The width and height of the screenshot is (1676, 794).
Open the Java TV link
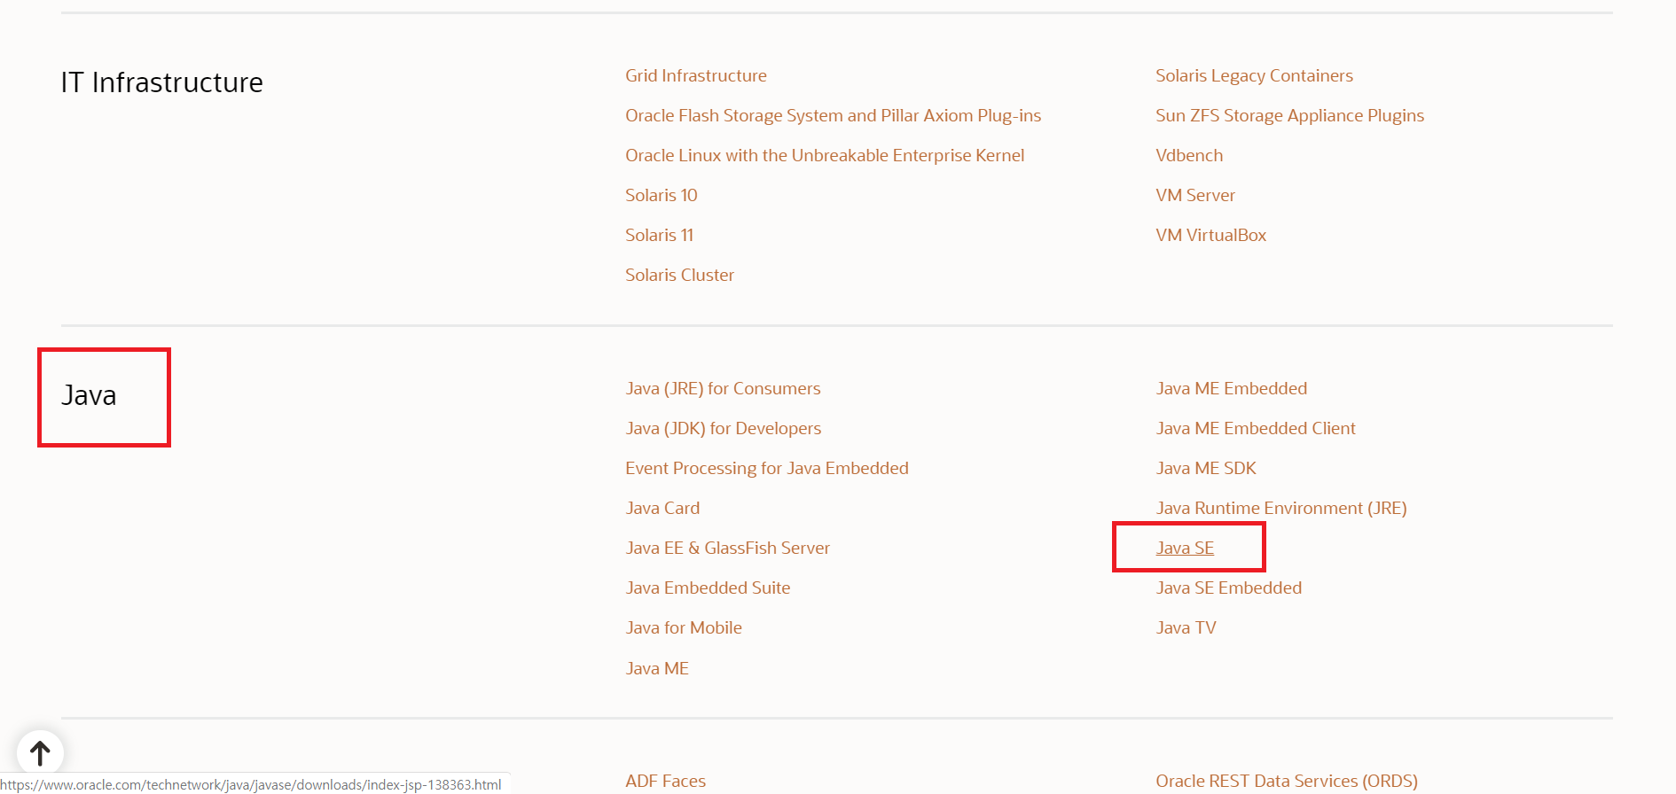tap(1186, 628)
